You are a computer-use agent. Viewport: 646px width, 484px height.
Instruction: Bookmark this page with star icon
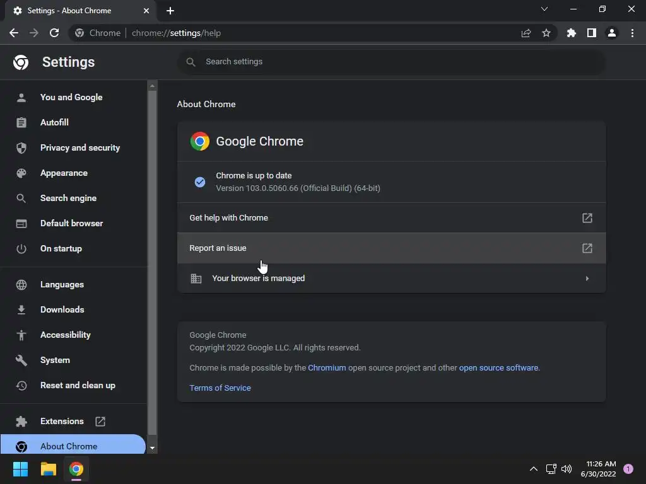[546, 33]
